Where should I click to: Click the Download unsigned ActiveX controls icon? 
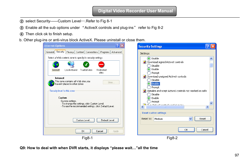coord(144,77)
